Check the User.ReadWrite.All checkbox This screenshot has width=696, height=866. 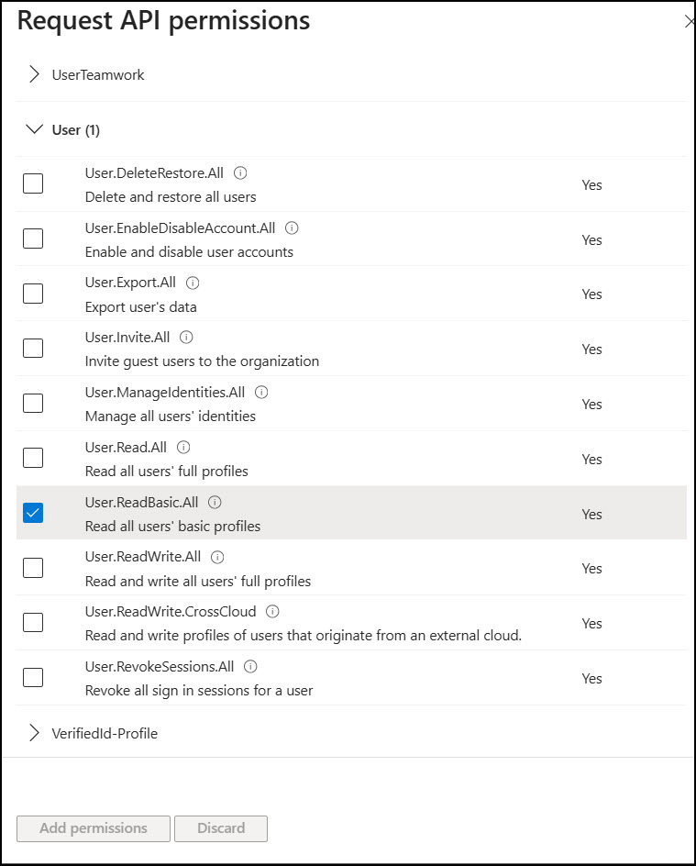33,568
